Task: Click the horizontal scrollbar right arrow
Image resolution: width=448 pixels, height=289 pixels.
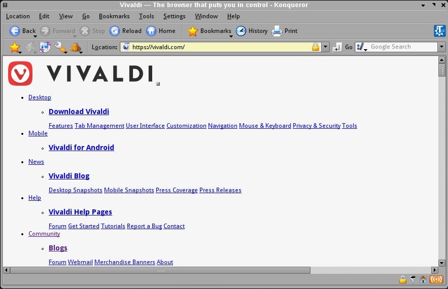Action: pos(435,270)
